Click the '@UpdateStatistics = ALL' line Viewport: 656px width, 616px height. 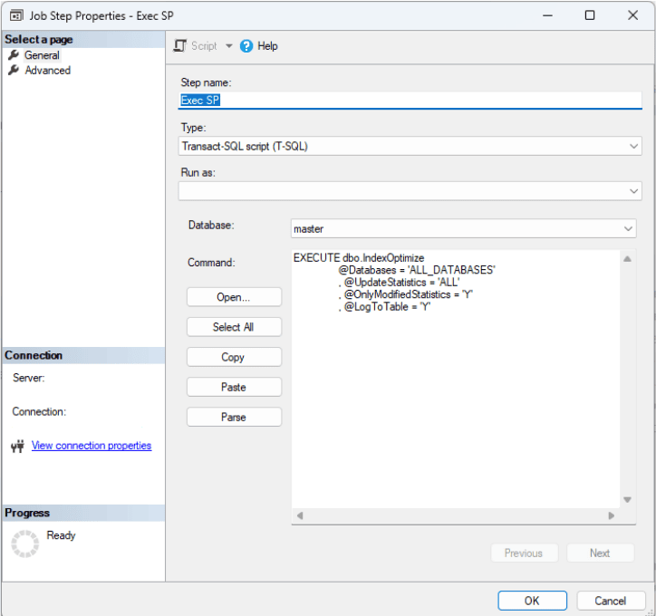point(399,283)
